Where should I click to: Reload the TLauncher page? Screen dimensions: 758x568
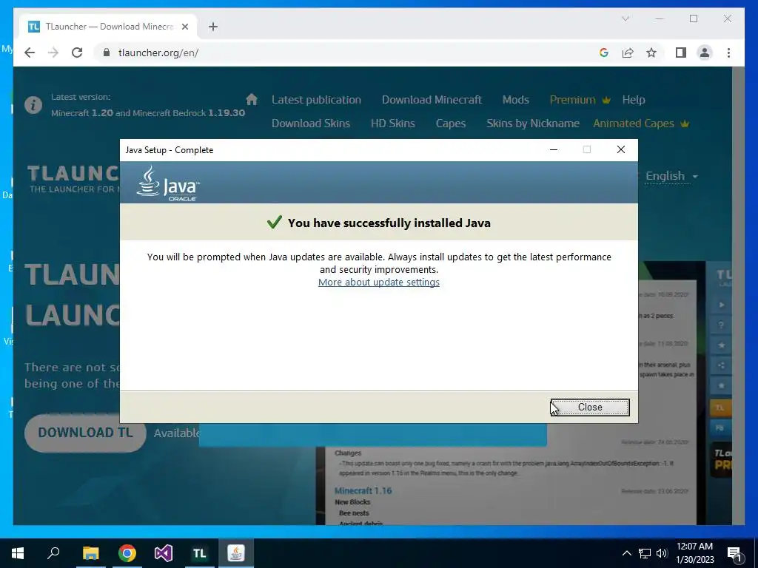pos(77,53)
